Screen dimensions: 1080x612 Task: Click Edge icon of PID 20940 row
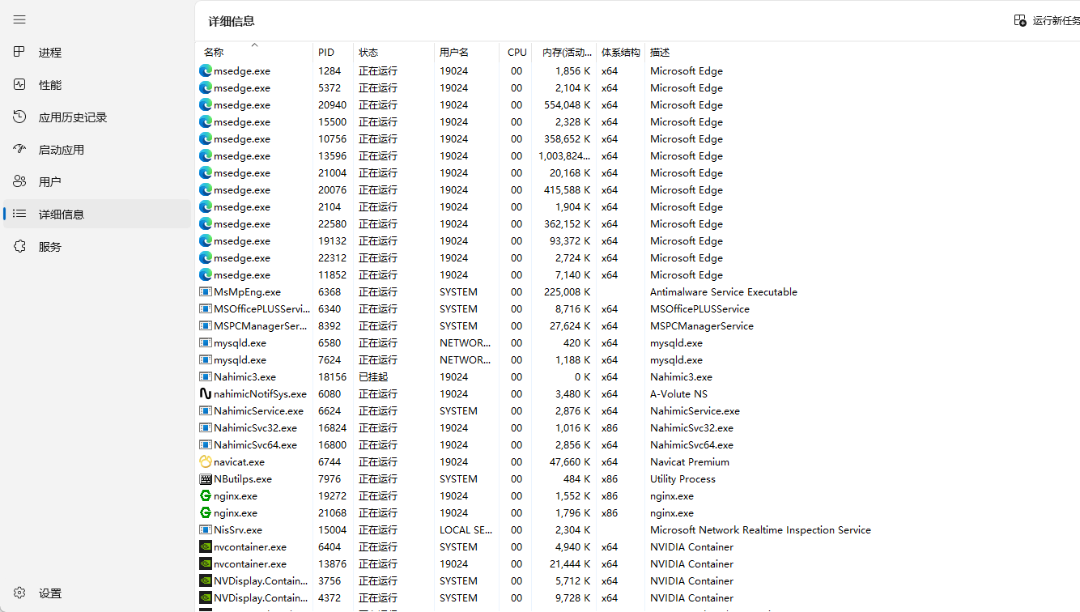[x=206, y=104]
